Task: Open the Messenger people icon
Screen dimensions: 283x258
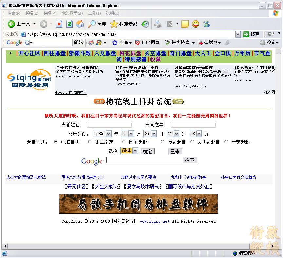Action: pos(206,24)
